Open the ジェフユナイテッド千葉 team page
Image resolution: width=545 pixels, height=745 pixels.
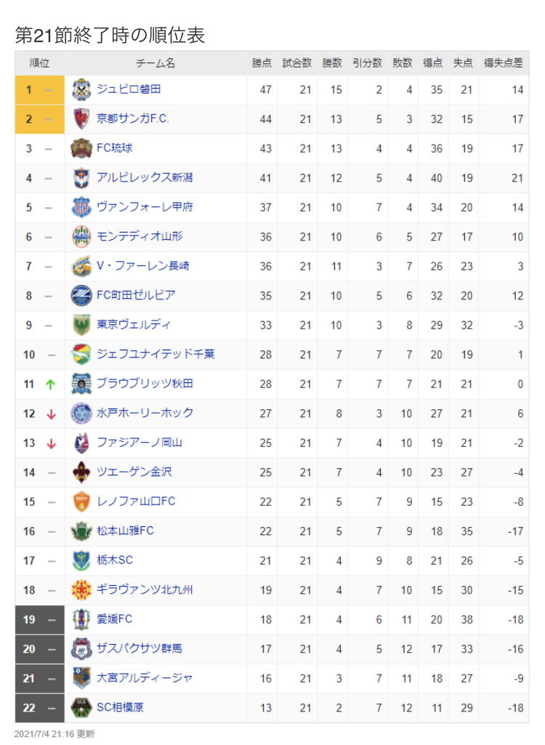point(156,354)
